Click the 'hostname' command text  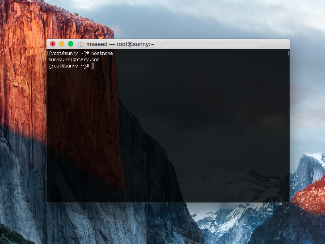[x=102, y=53]
